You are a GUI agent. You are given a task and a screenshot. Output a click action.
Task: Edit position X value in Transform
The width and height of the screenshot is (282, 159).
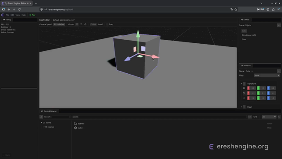click(x=252, y=88)
